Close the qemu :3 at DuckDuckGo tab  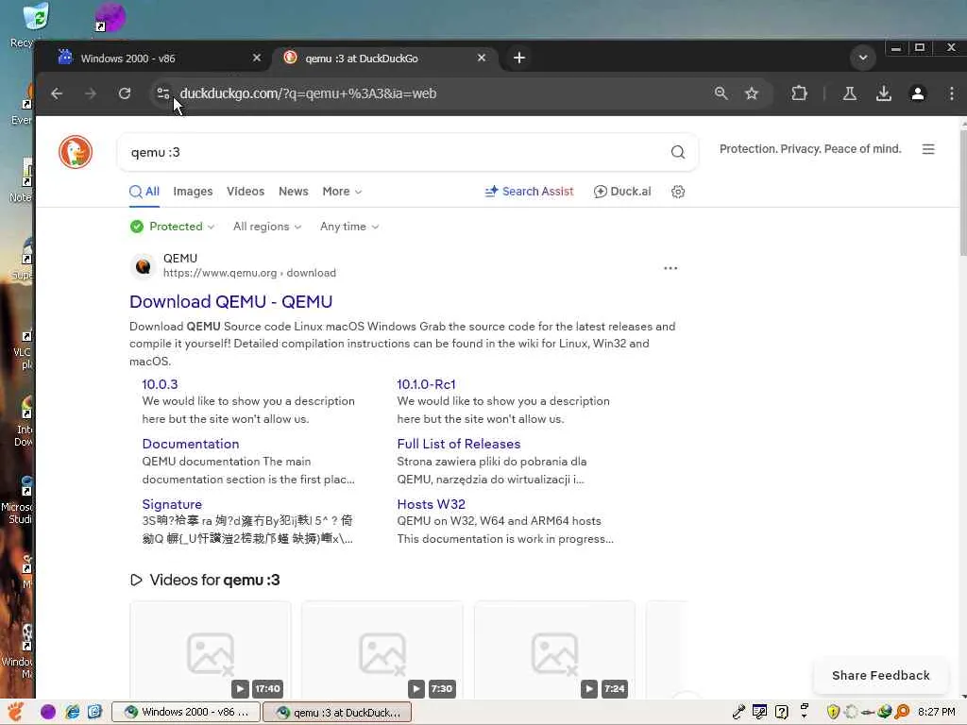(482, 58)
